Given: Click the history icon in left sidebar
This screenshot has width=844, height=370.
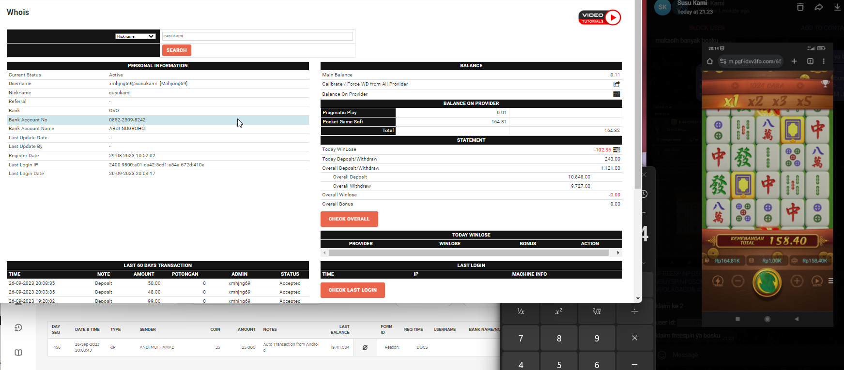Looking at the screenshot, I should pyautogui.click(x=18, y=327).
